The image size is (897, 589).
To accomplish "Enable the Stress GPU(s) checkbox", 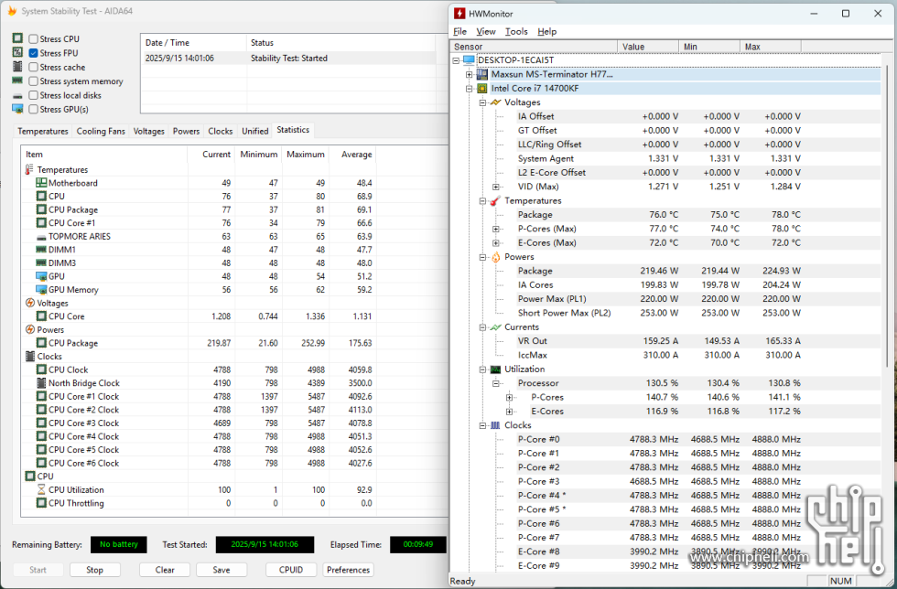I will tap(34, 109).
